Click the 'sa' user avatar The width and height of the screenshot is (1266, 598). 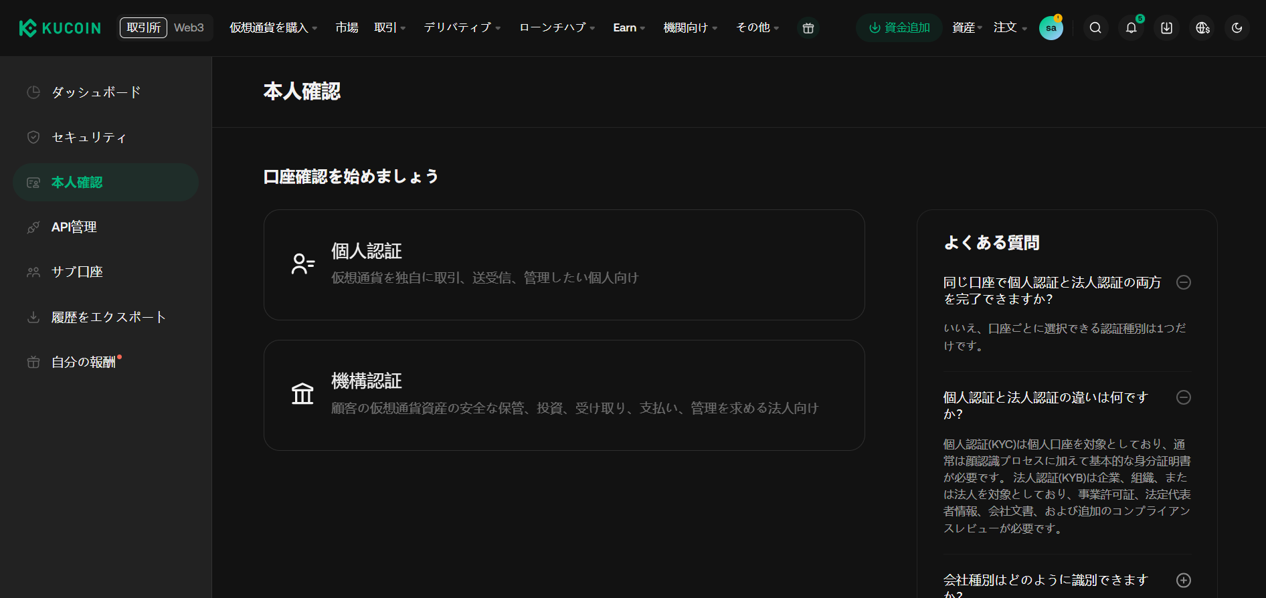pos(1051,28)
